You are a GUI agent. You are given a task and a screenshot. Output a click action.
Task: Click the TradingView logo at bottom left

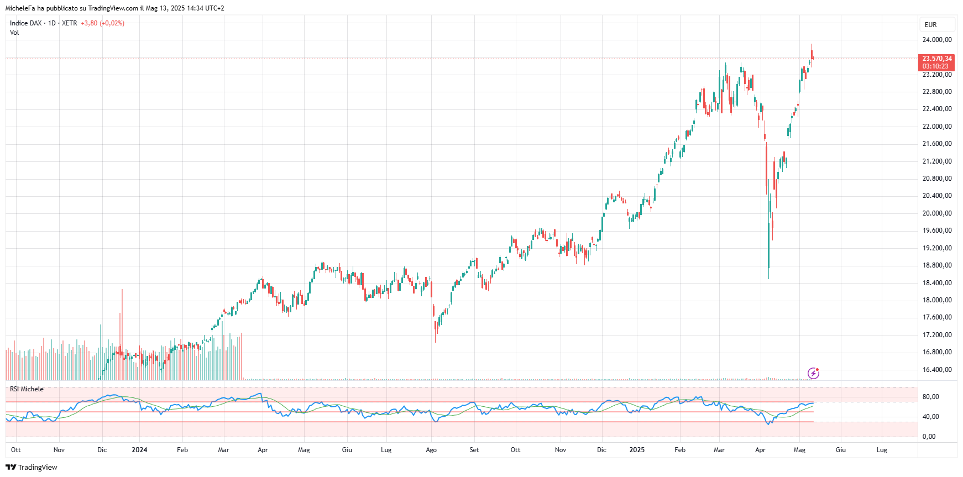pos(32,467)
